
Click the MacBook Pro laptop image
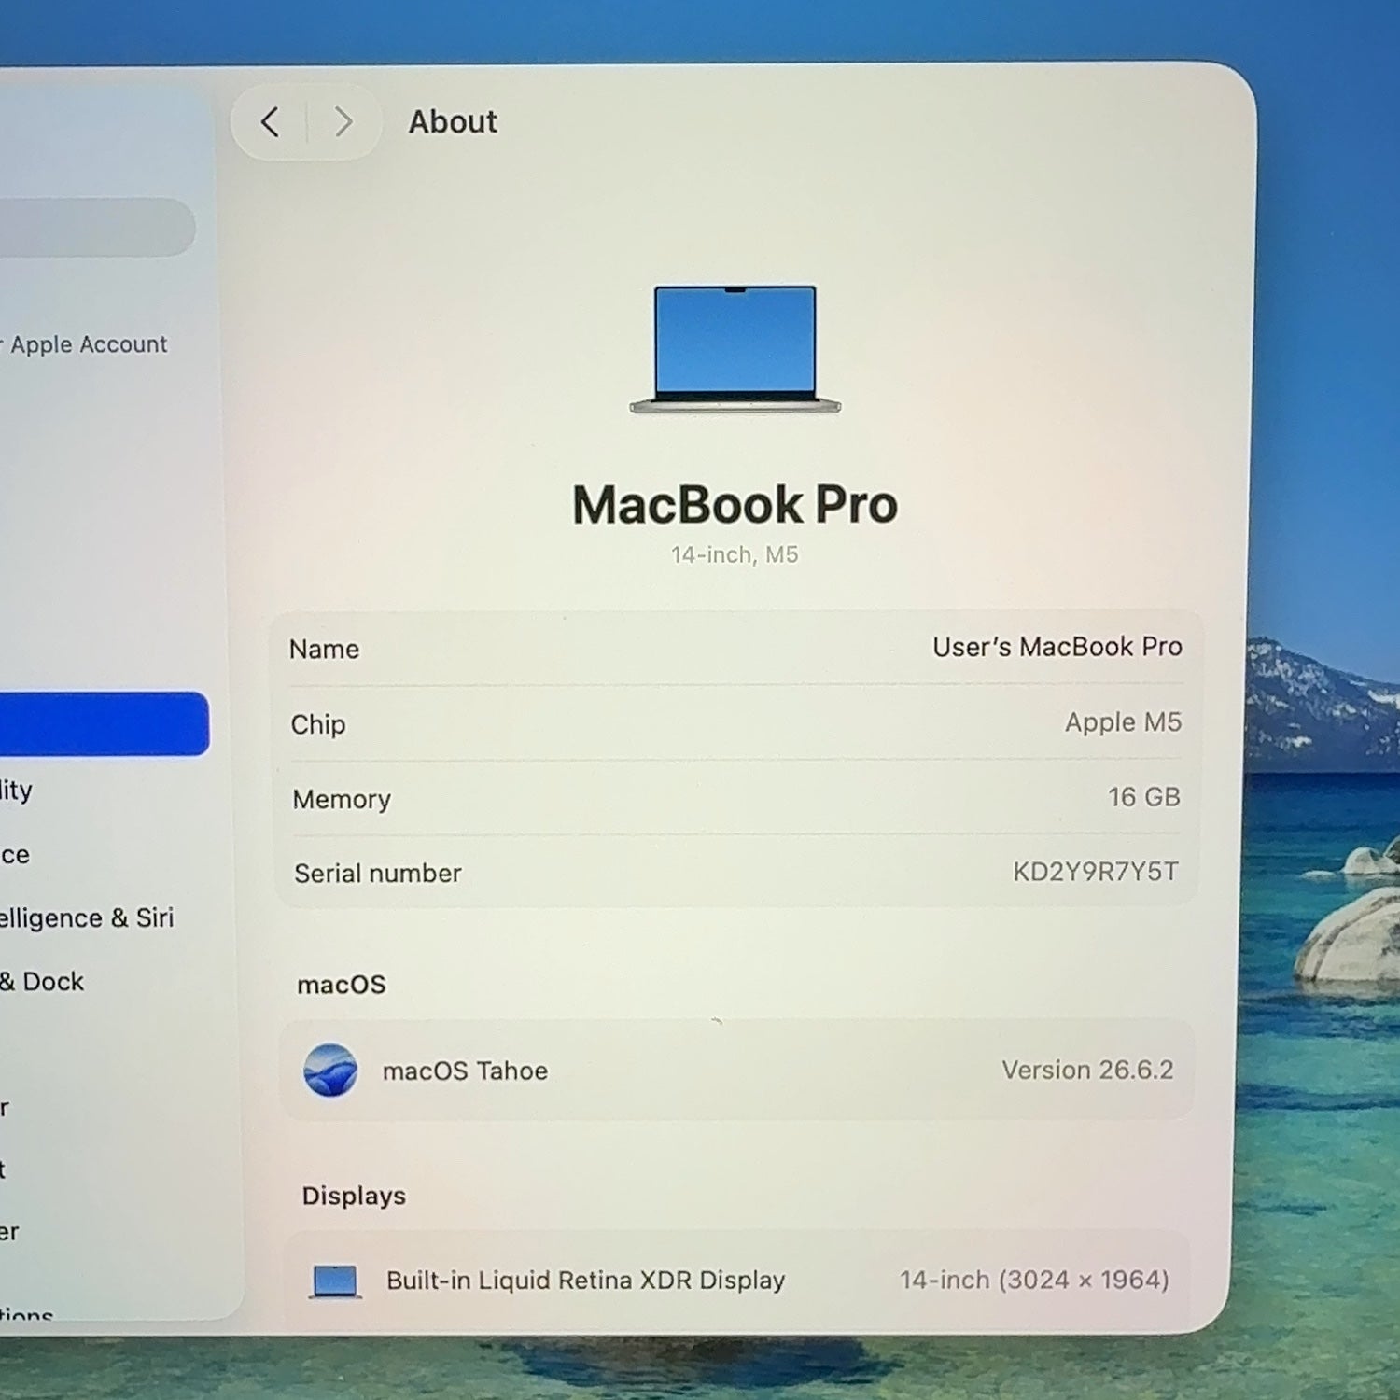point(735,349)
